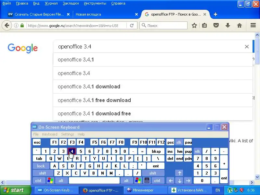Toggle the nlk num lock key
Viewport: 260px width, 195px height.
pos(197,151)
